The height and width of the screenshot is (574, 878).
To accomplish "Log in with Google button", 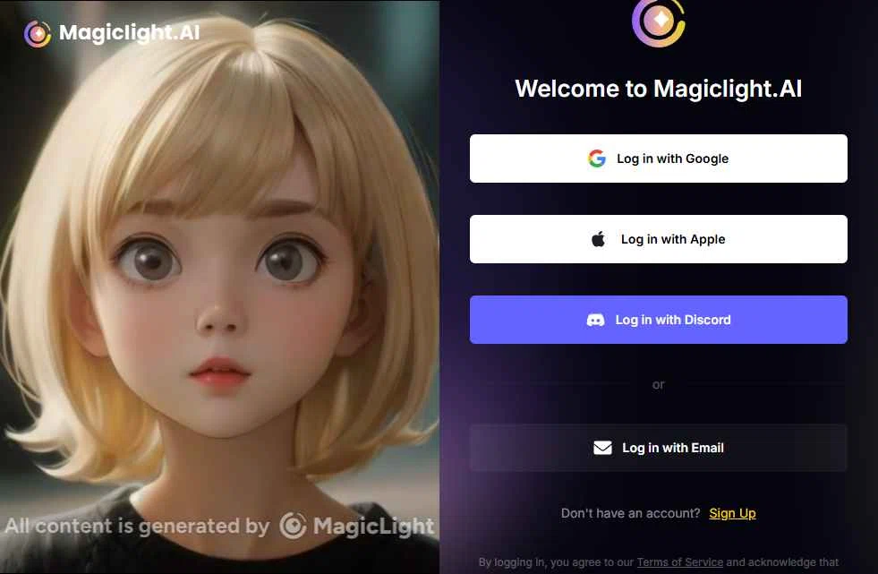I will click(x=659, y=158).
